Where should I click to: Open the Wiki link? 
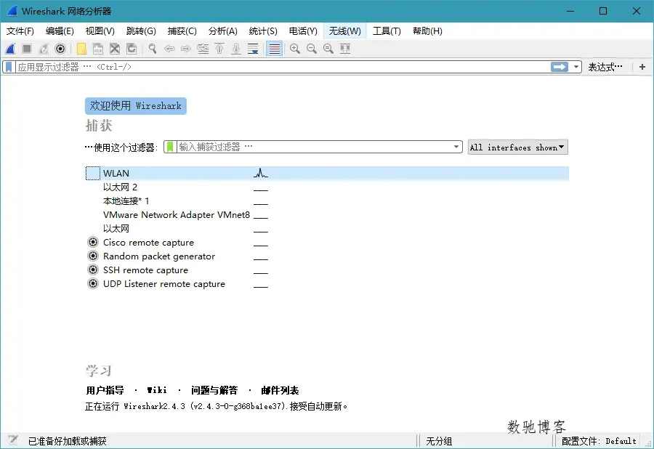click(157, 390)
